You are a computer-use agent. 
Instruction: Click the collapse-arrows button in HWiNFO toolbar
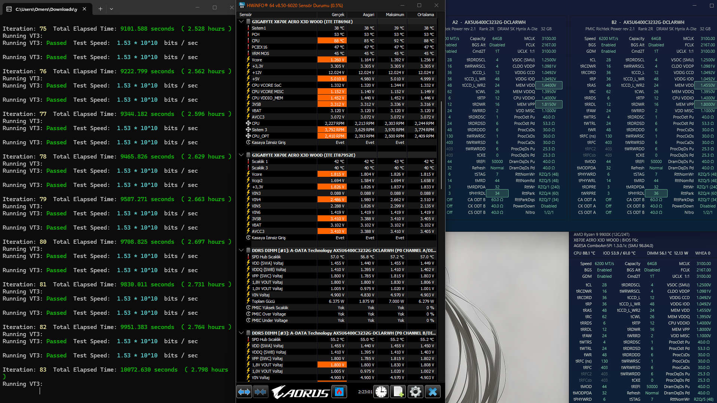pyautogui.click(x=261, y=392)
